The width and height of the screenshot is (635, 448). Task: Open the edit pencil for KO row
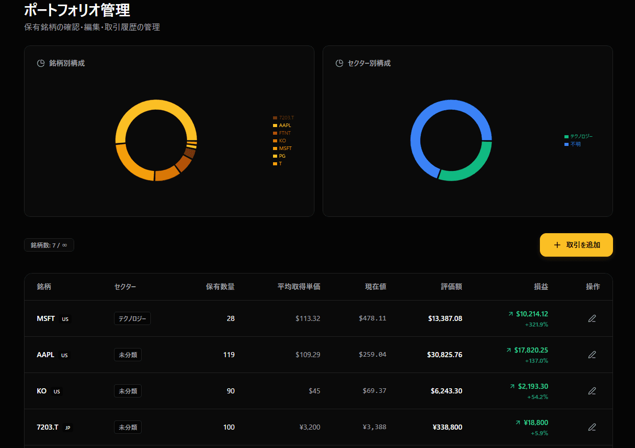coord(592,391)
